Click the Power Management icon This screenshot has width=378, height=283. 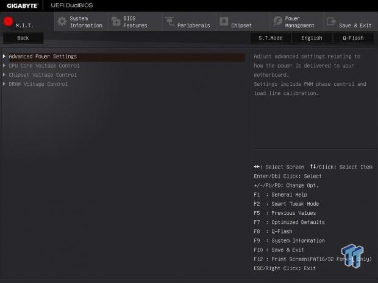(x=277, y=22)
